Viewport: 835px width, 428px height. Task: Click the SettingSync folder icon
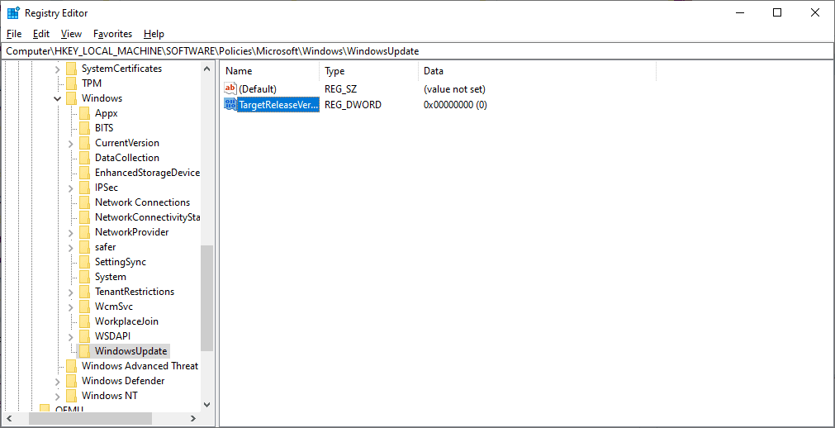point(85,262)
